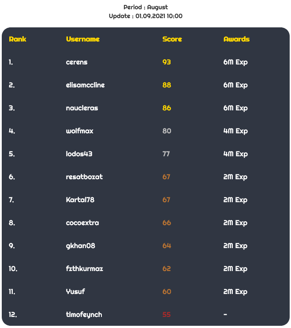The height and width of the screenshot is (328, 291).
Task: Select resatbozat in the leaderboard
Action: pyautogui.click(x=84, y=177)
